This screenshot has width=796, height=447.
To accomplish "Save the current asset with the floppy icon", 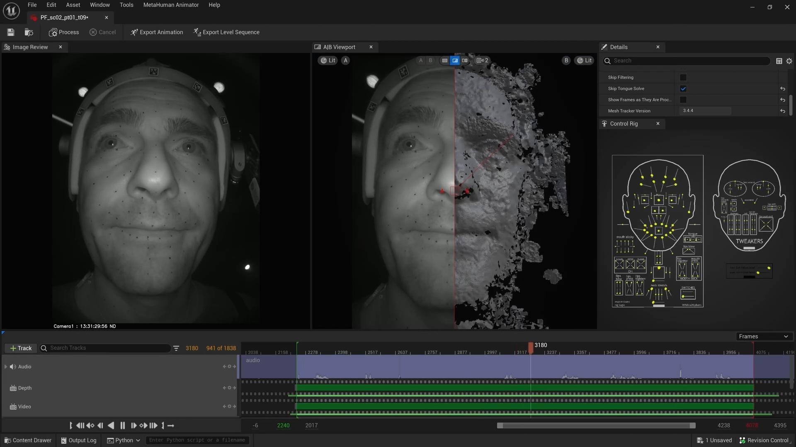I will [x=11, y=32].
